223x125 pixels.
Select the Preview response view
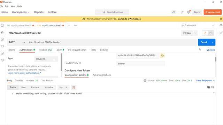click(35, 87)
